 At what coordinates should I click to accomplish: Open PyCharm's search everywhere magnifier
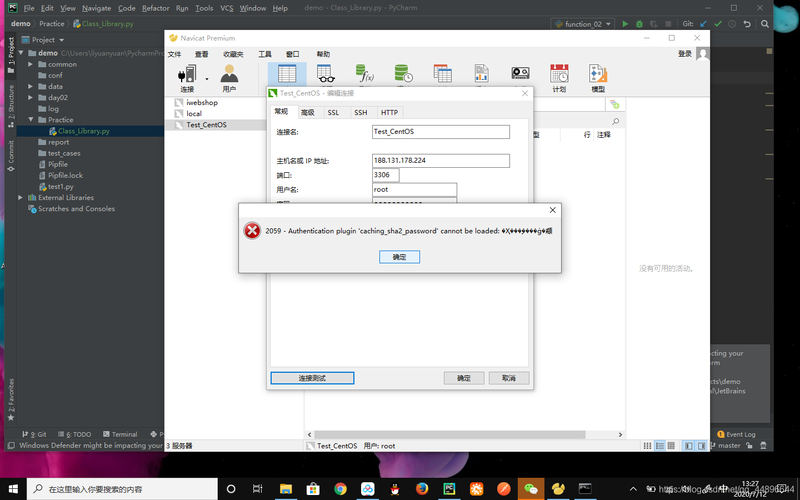click(x=764, y=24)
